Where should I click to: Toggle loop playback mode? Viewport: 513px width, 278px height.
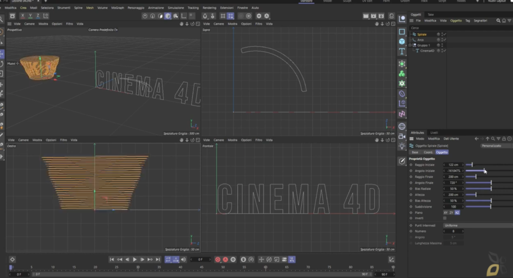[168, 259]
